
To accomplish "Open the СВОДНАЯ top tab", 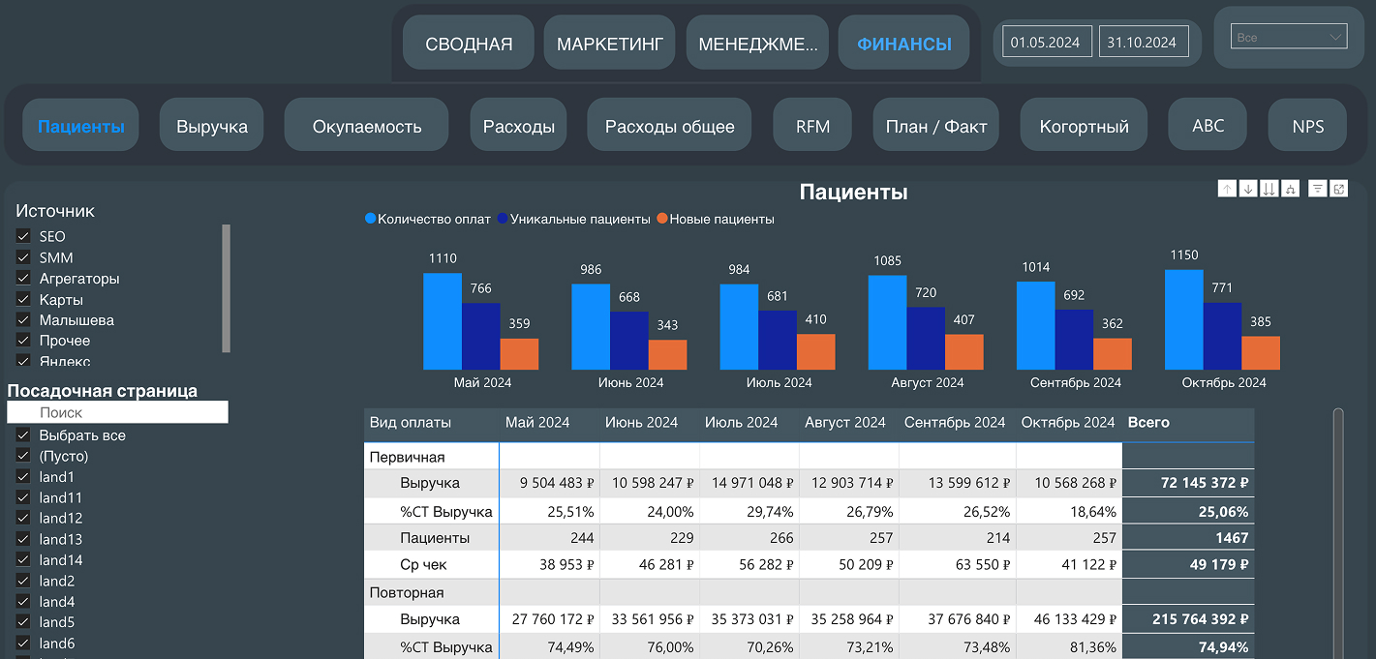I will [x=469, y=44].
